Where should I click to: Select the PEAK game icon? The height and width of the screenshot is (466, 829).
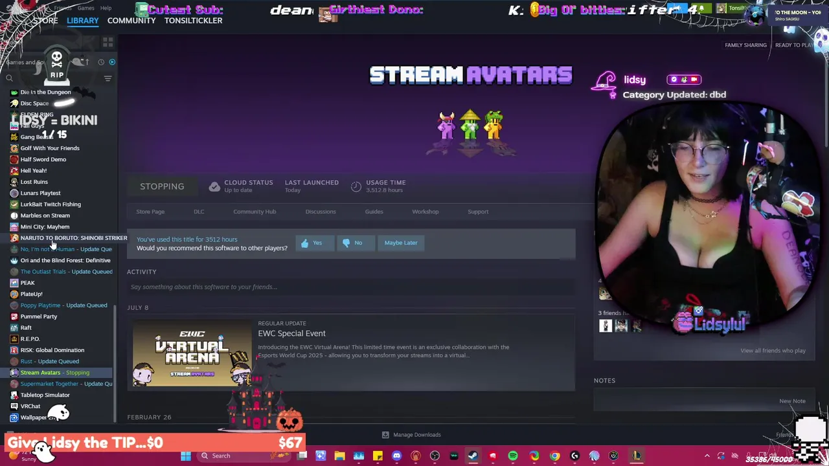click(x=14, y=283)
